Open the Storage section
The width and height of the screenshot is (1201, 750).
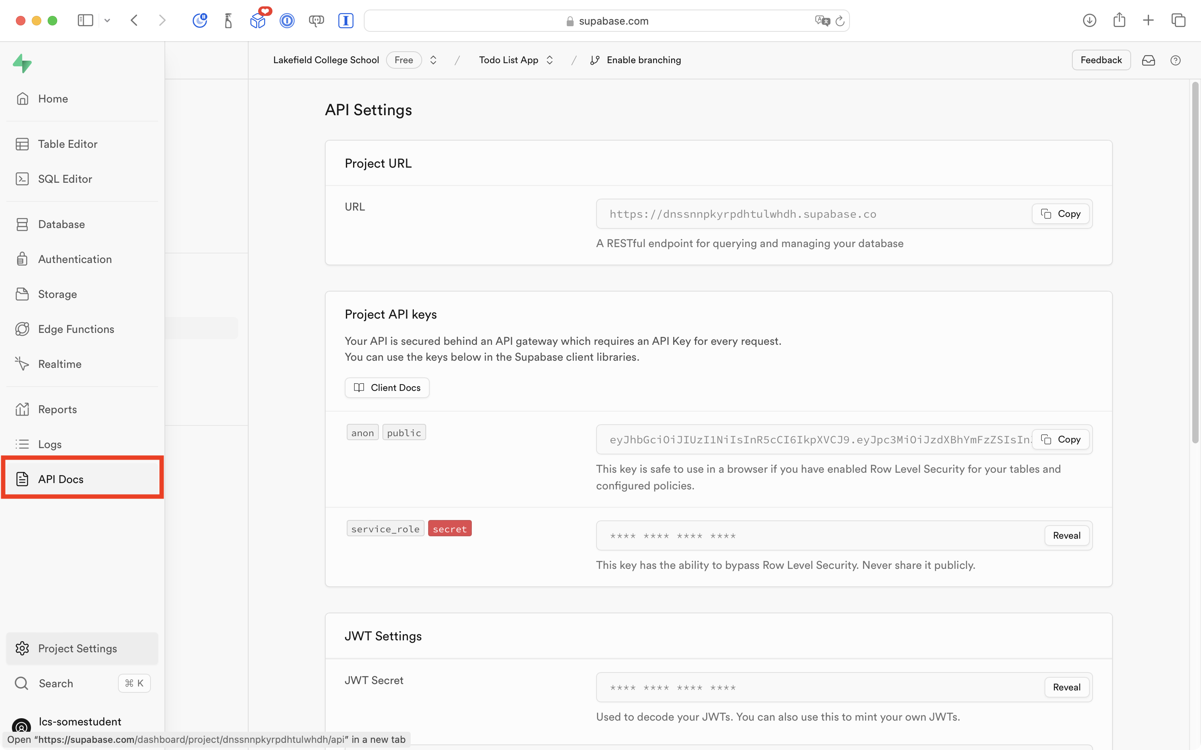(57, 294)
